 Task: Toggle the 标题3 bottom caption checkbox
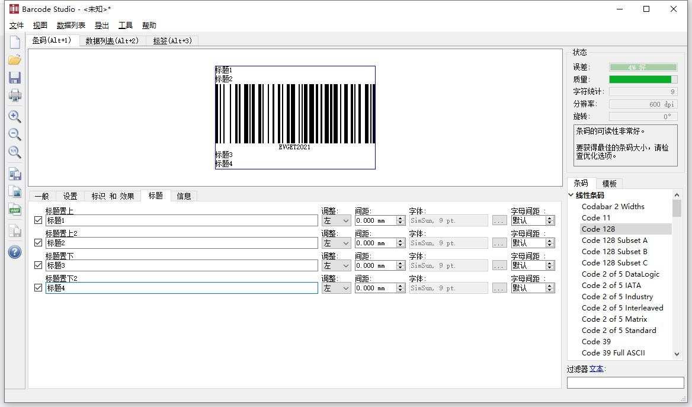click(39, 265)
